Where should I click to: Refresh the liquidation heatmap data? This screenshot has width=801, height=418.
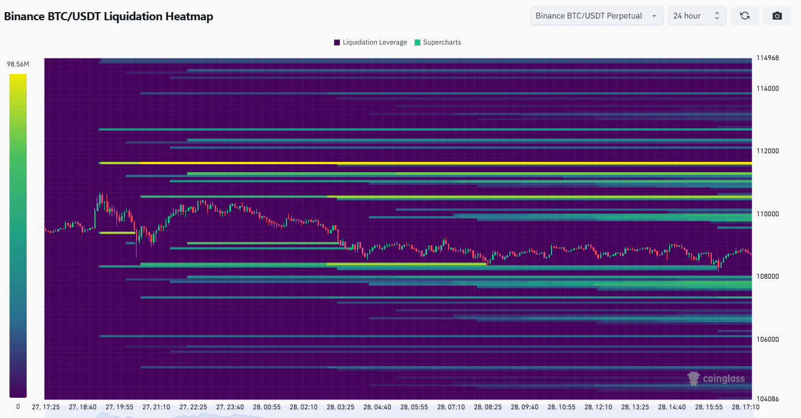(745, 16)
